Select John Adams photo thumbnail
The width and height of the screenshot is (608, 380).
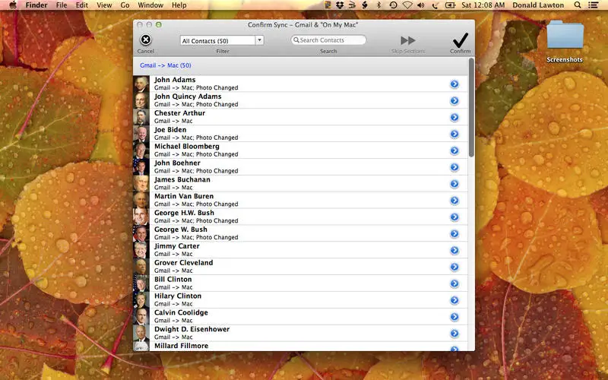(x=141, y=84)
